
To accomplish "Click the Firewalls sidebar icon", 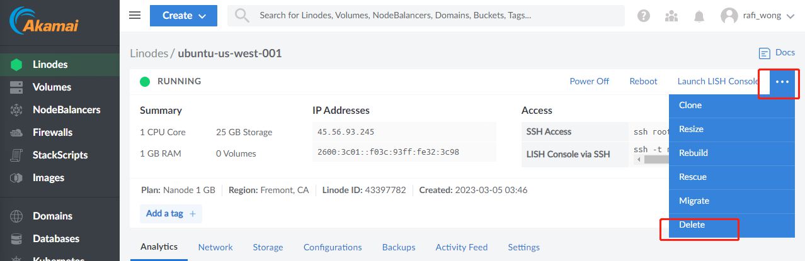I will pyautogui.click(x=16, y=133).
